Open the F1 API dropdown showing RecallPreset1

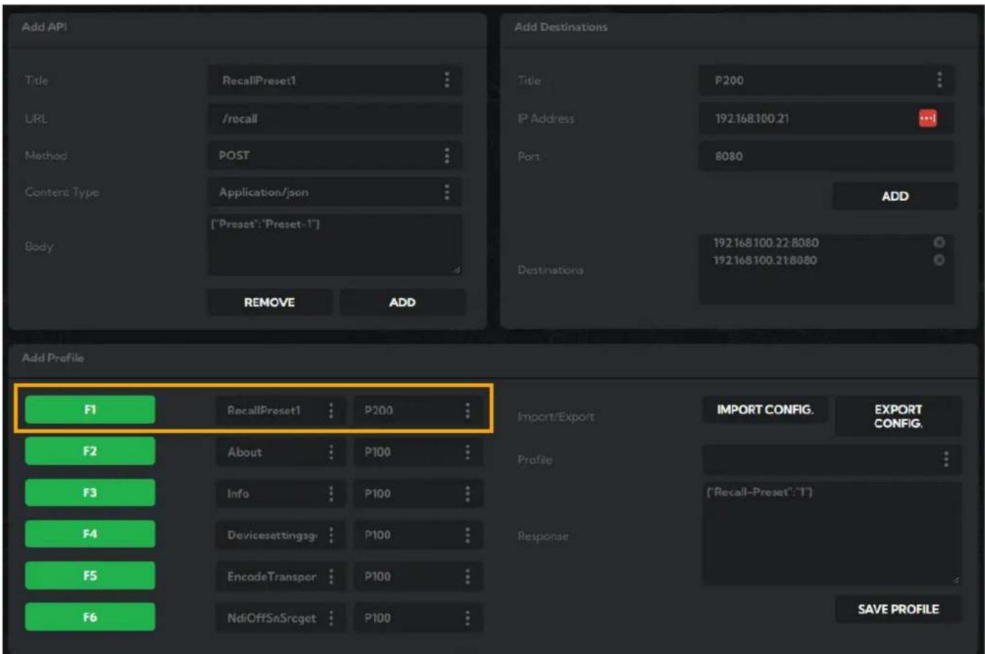tap(281, 410)
